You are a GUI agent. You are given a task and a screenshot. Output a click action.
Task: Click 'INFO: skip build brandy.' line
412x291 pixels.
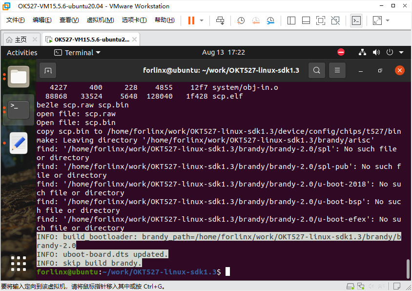pyautogui.click(x=89, y=263)
